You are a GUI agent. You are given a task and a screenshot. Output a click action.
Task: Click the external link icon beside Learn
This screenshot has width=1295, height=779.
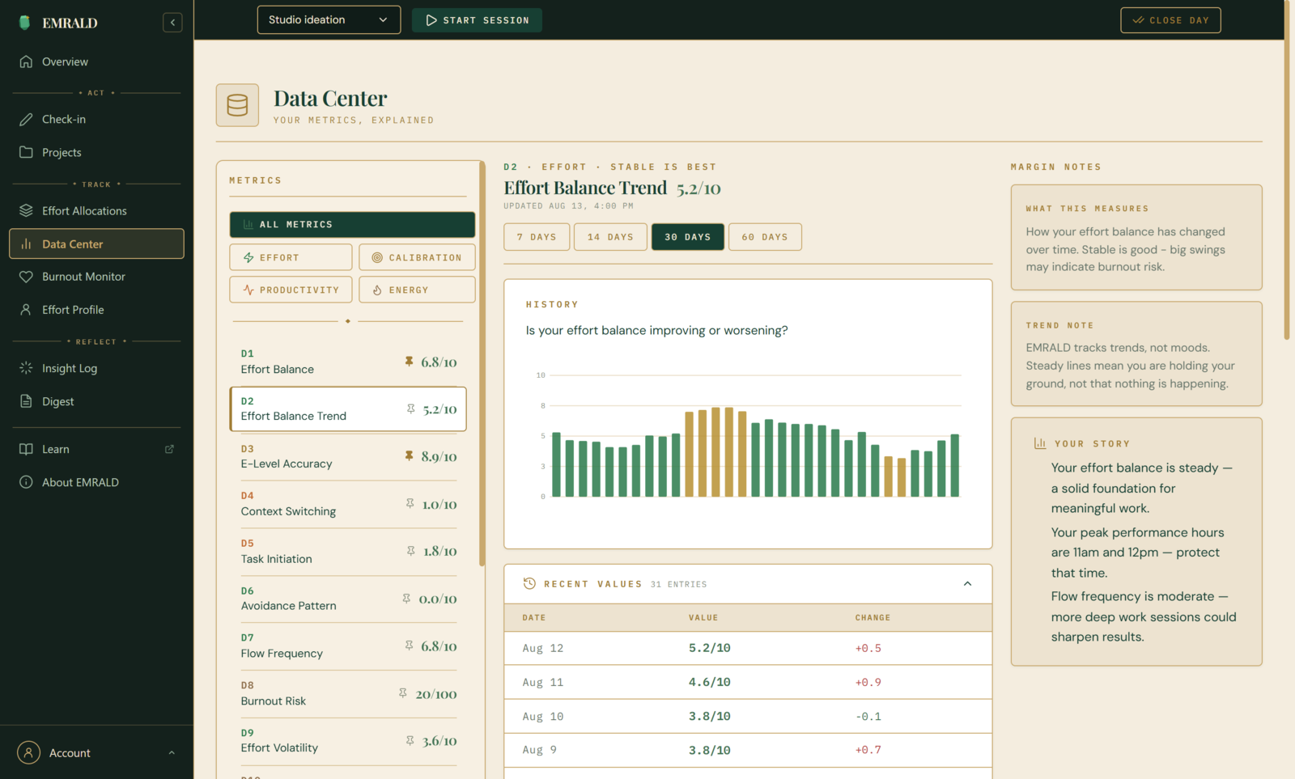(x=169, y=449)
